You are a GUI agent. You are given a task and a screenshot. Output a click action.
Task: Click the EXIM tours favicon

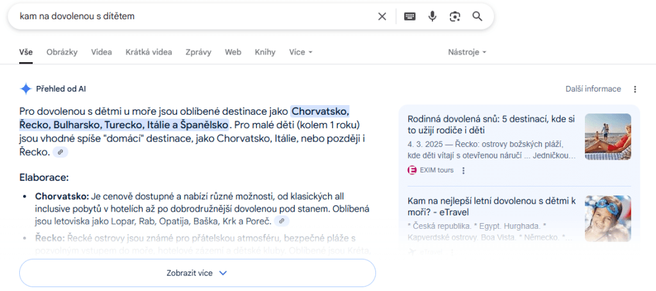click(x=412, y=170)
